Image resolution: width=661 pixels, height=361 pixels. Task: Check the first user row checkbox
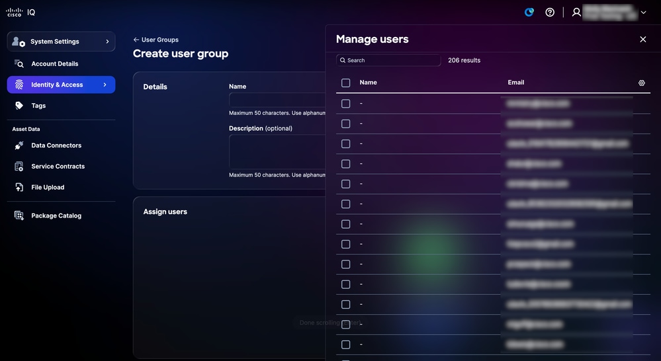coord(345,104)
